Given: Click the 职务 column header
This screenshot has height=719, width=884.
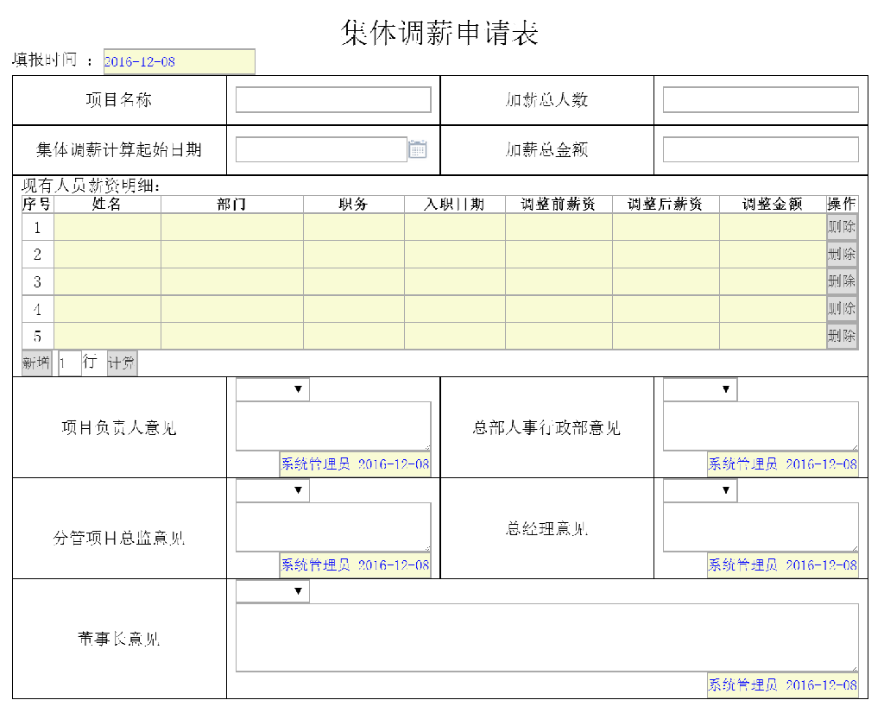Looking at the screenshot, I should [x=354, y=204].
